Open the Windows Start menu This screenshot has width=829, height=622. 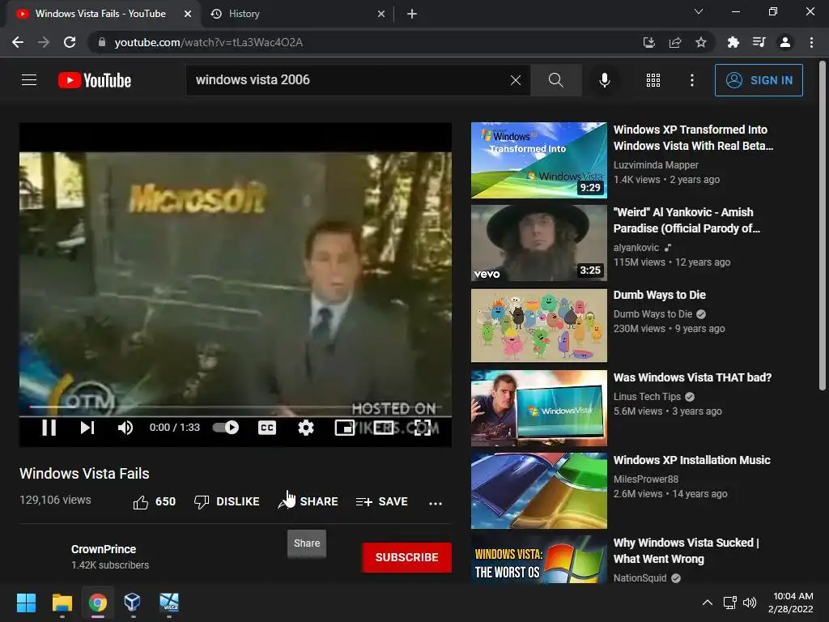coord(26,603)
